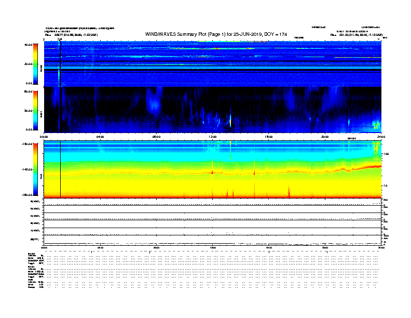Screen dimensions: 411x318
Task: Click the -130.00 label on TNR color scale
Action: [28, 144]
